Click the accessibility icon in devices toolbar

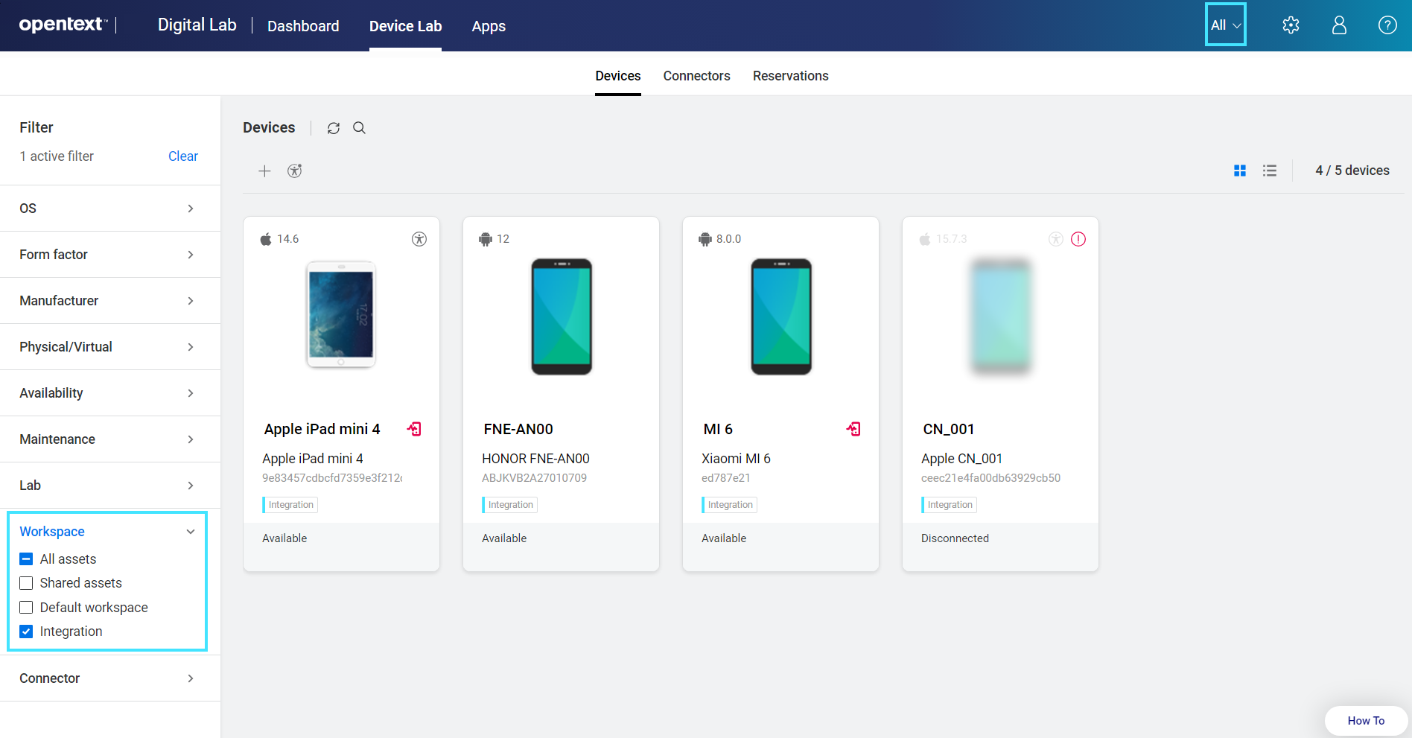coord(295,171)
